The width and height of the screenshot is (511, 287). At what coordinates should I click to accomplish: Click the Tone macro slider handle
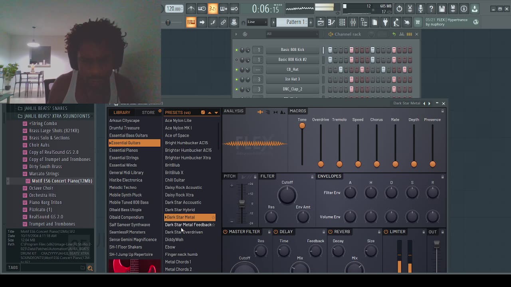point(302,126)
